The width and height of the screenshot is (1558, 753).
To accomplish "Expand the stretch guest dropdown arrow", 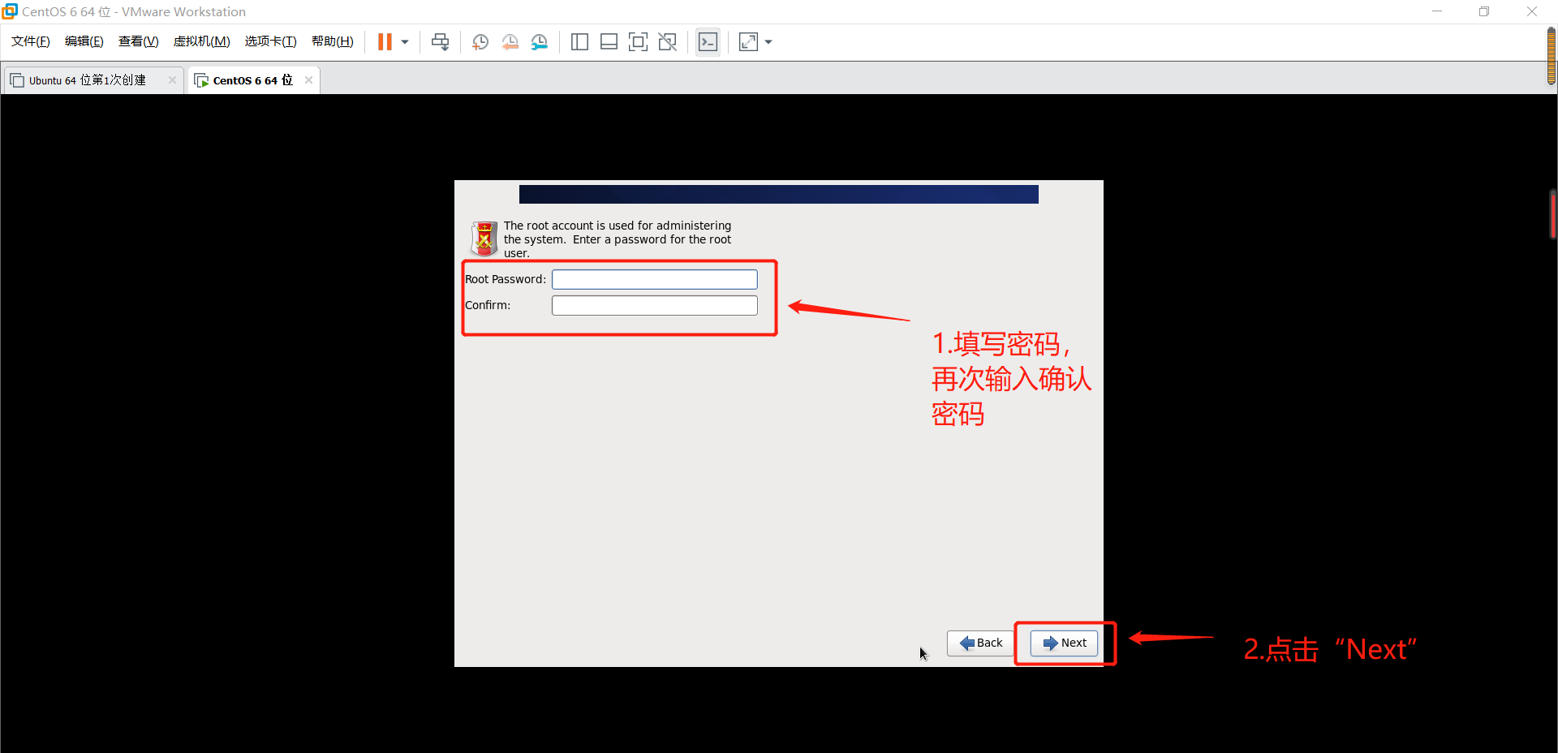I will (768, 42).
